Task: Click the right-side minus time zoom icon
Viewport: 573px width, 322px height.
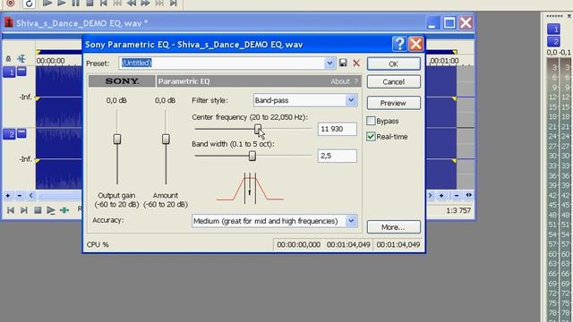Action: point(457,195)
